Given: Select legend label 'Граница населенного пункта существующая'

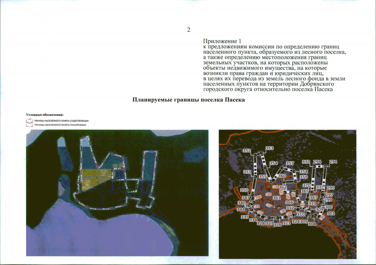Looking at the screenshot, I should (61, 121).
